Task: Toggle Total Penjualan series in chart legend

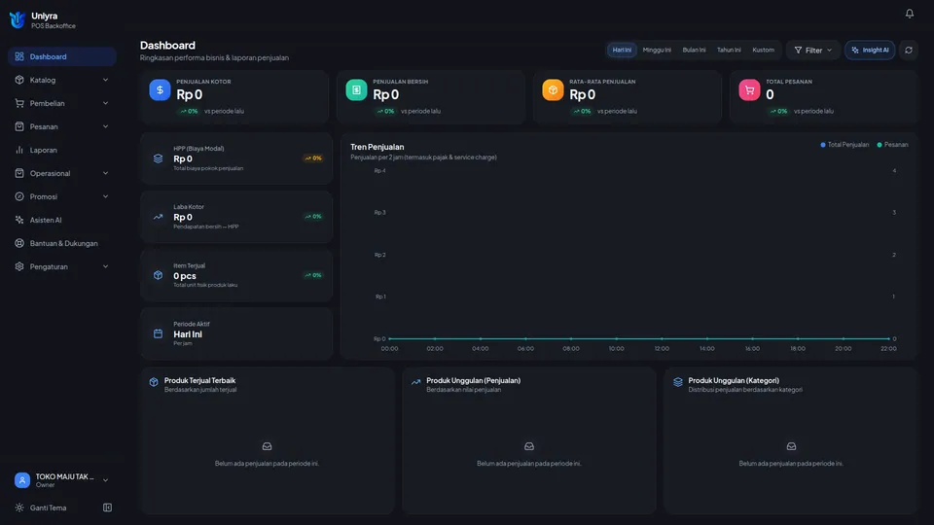Action: coord(844,145)
